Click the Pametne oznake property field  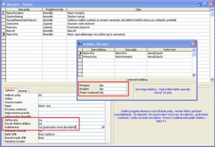(71, 141)
